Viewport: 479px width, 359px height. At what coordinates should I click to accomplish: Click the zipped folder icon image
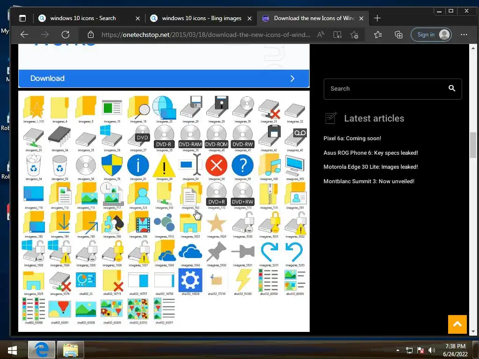click(x=269, y=194)
